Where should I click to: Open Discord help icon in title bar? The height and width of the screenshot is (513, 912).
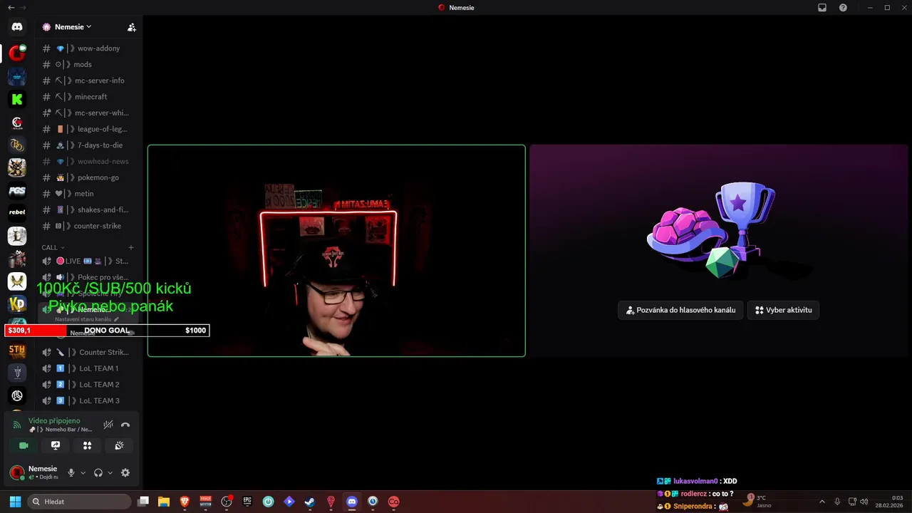click(x=844, y=8)
